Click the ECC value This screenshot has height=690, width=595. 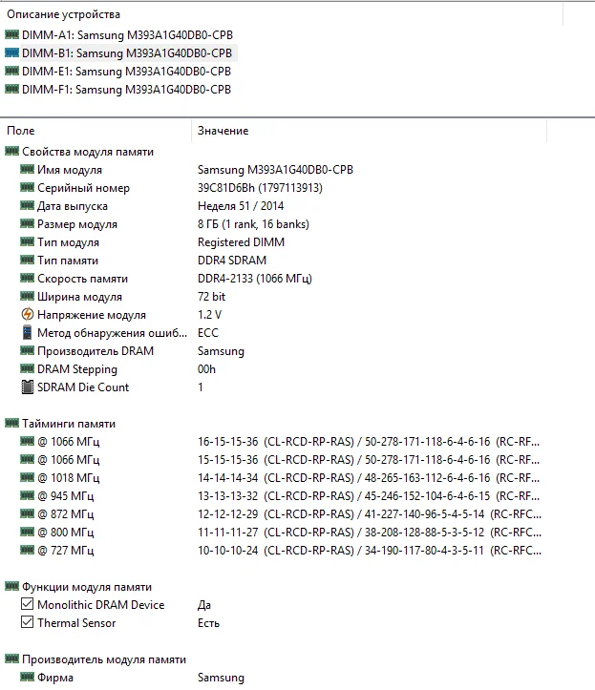[208, 333]
